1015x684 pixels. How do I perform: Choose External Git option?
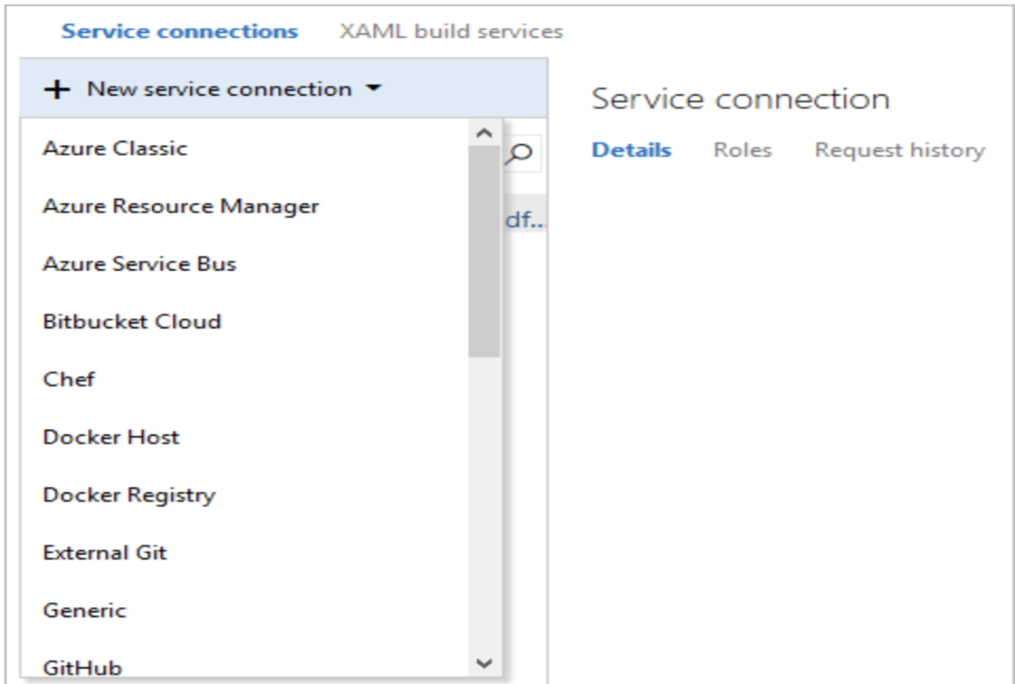point(244,552)
